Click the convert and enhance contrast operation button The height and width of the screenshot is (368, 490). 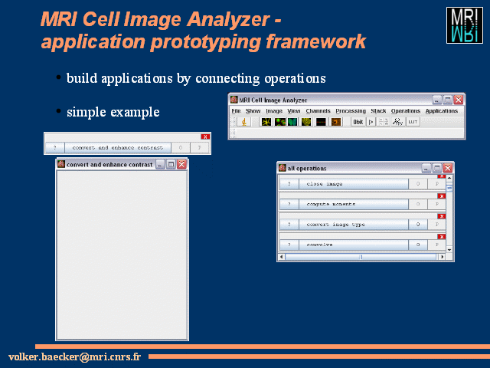118,147
